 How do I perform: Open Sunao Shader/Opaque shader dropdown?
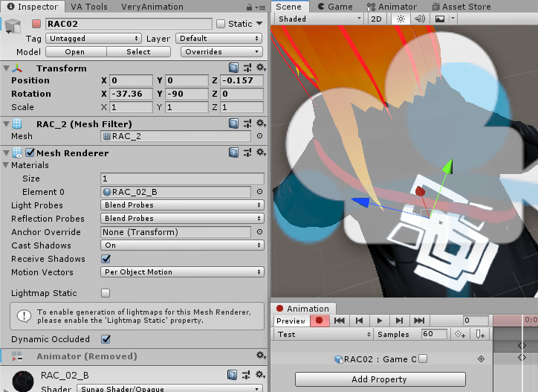pyautogui.click(x=169, y=388)
